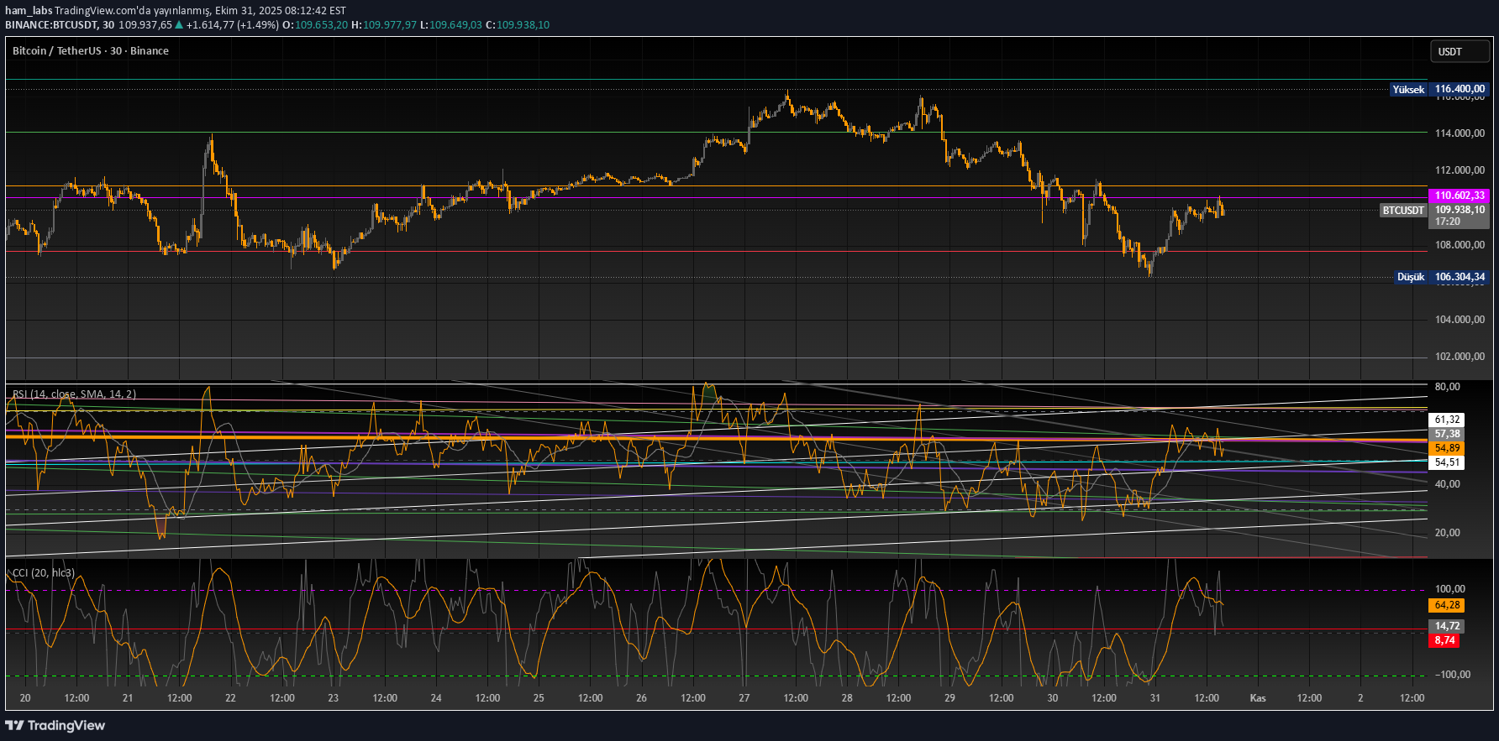Click the 27 date label on time axis
Viewport: 1499px width, 741px height.
pyautogui.click(x=744, y=698)
